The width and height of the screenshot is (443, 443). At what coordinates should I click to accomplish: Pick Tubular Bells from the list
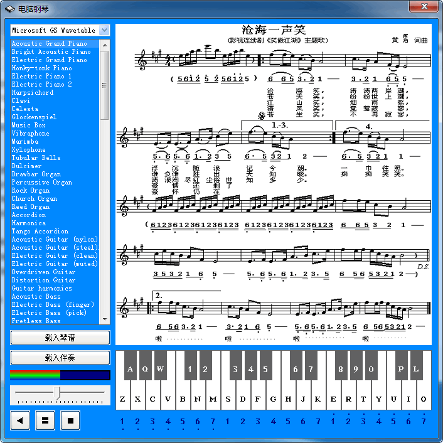[x=55, y=158]
